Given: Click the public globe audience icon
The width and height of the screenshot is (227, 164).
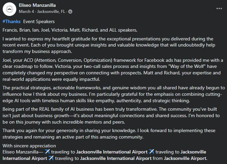Looking at the screenshot, I should (71, 11).
